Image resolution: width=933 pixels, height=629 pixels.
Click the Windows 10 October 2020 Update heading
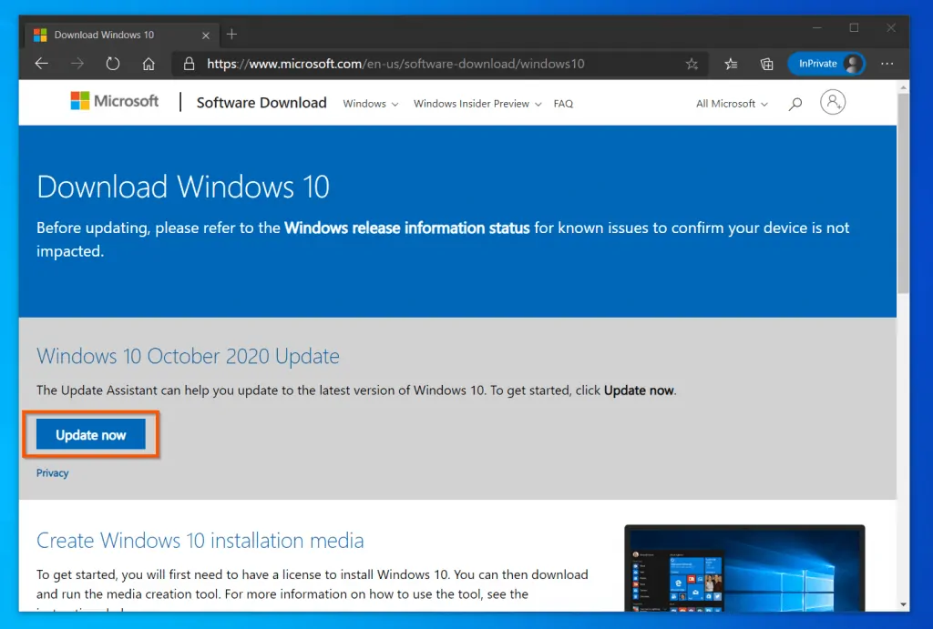188,356
